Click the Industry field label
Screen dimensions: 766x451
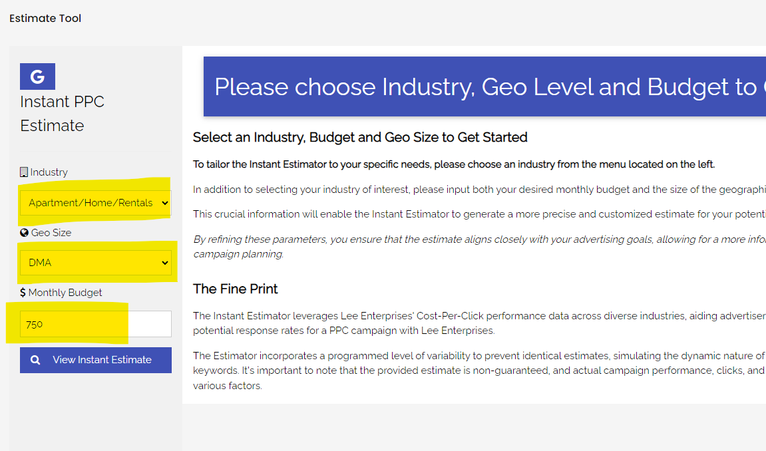[x=49, y=172]
